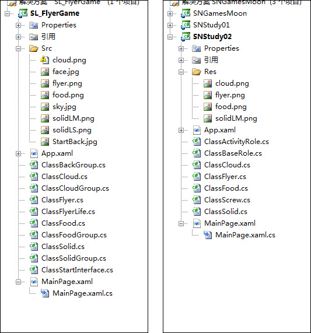Collapse the SNStudy02 project
Image resolution: width=311 pixels, height=333 pixels.
170,37
